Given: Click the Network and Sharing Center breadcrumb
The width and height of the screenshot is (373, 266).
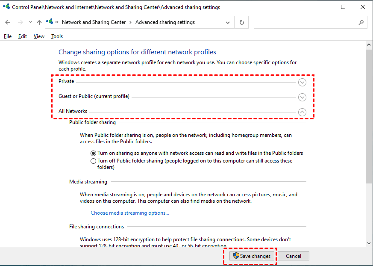Looking at the screenshot, I should 94,22.
